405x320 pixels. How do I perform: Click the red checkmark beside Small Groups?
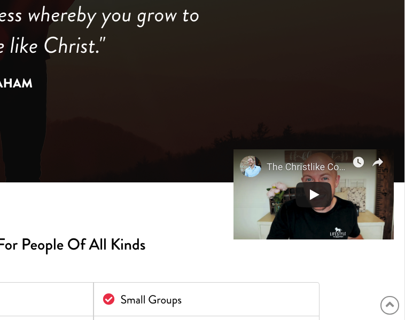pos(109,299)
